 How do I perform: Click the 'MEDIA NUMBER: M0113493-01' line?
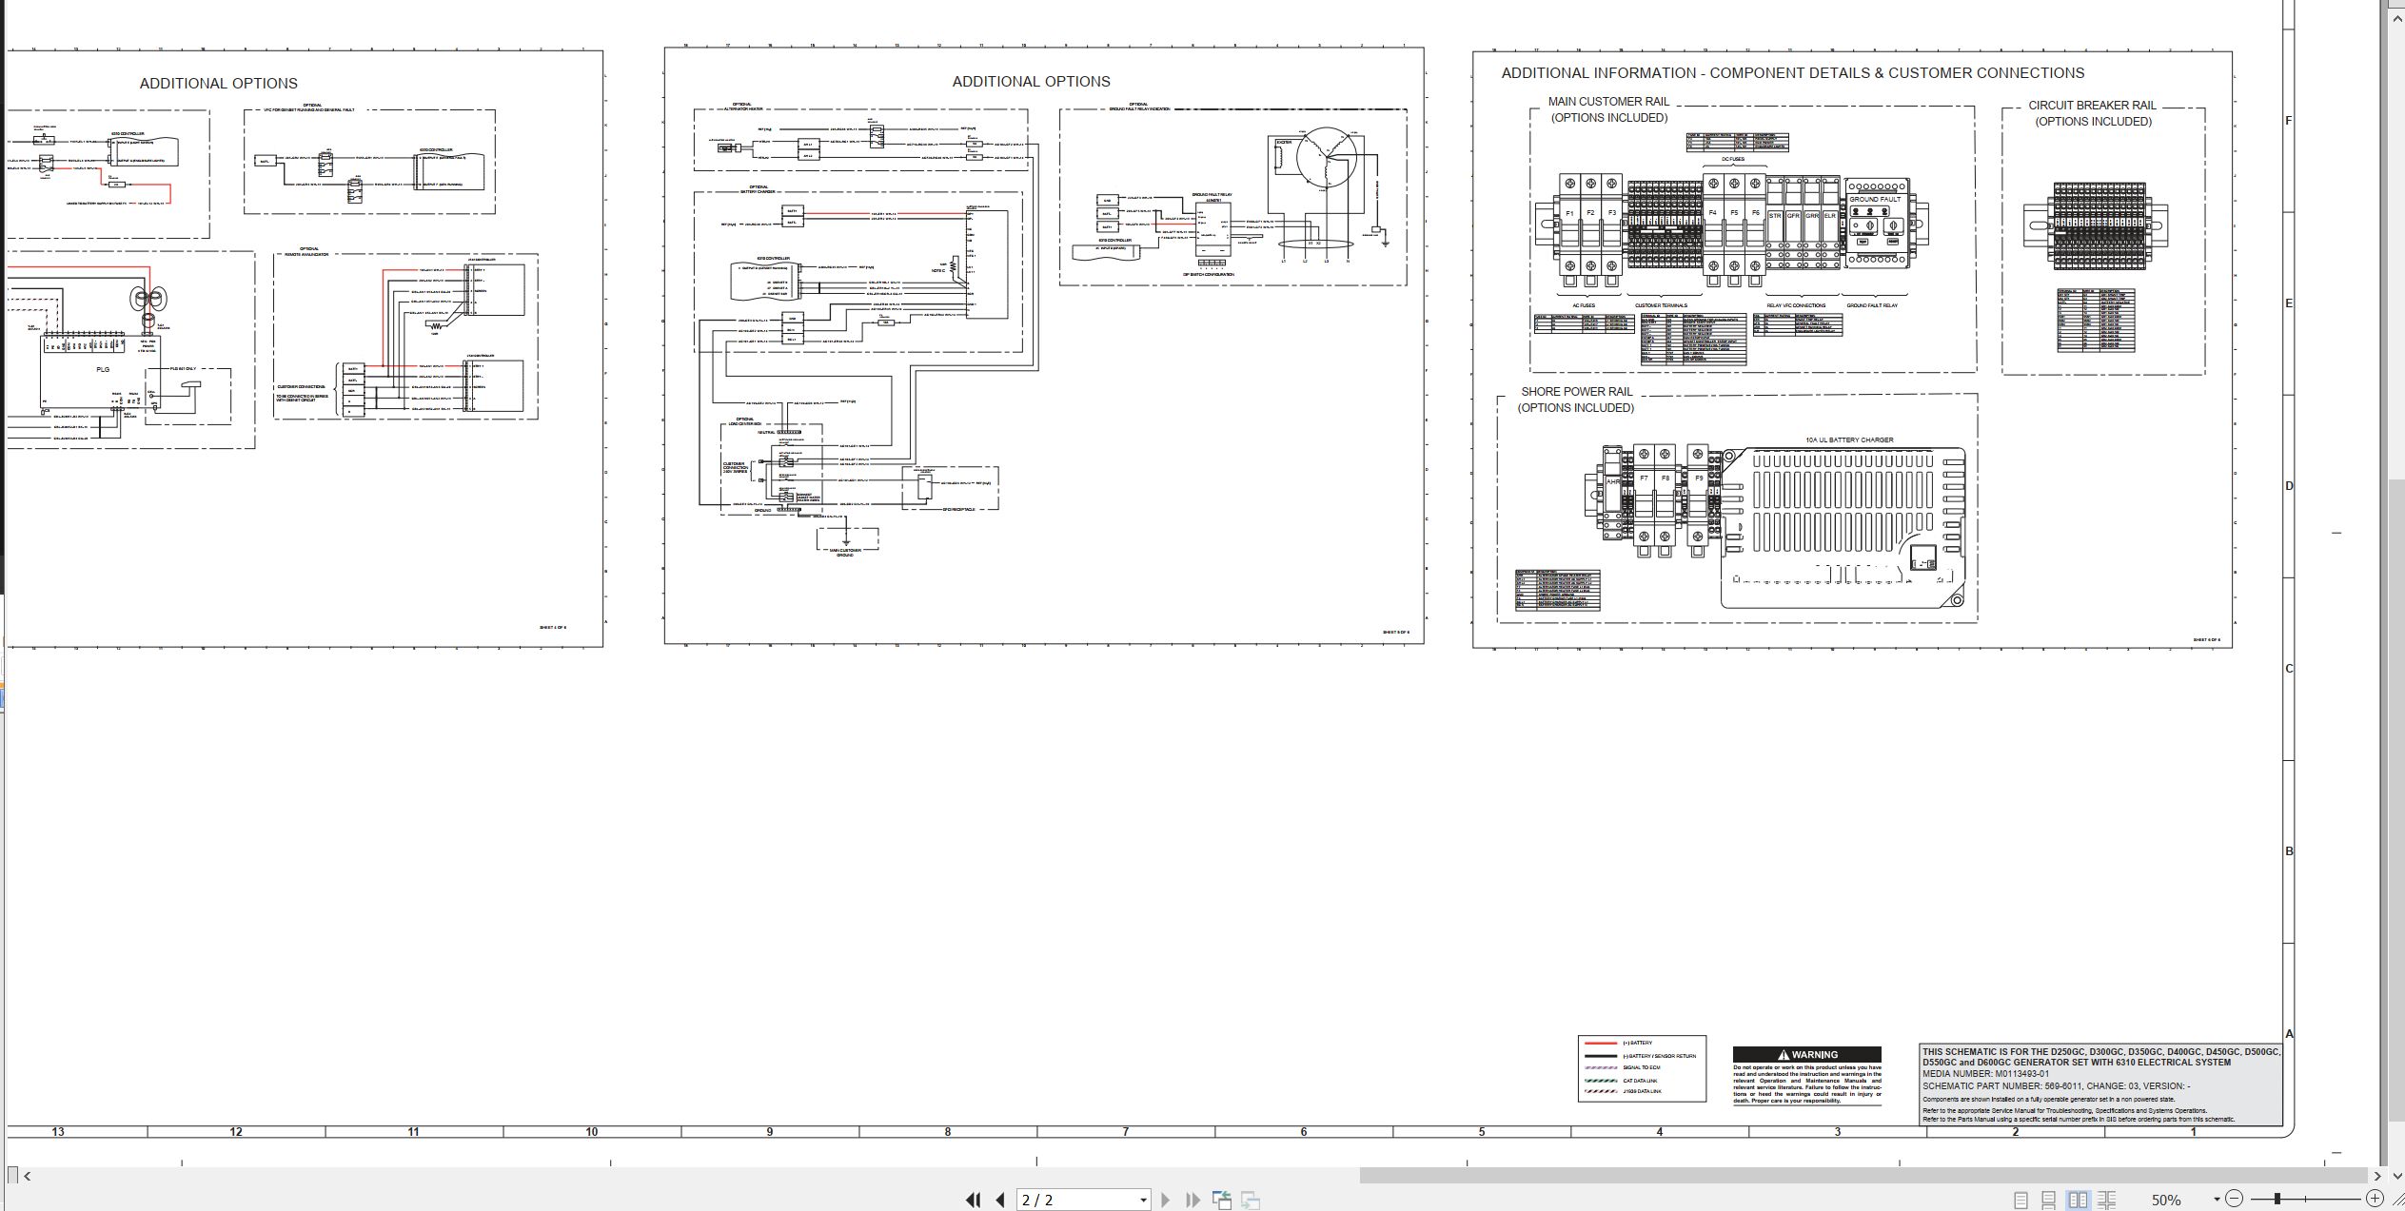[1985, 1074]
